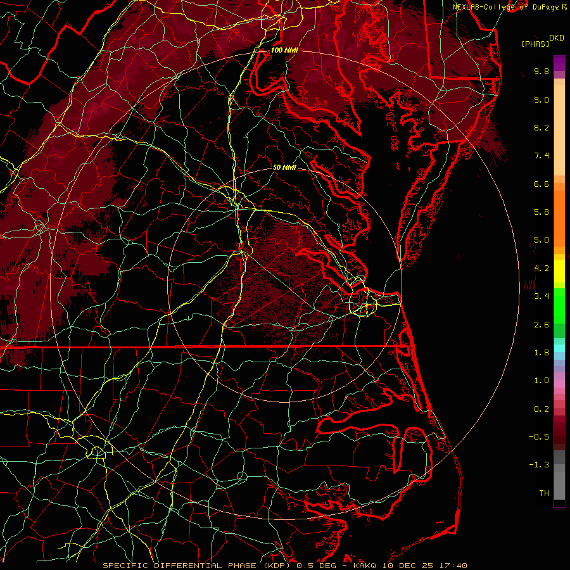Click the purple top segment of the color bar
Viewport: 570px width, 570px height.
(559, 63)
